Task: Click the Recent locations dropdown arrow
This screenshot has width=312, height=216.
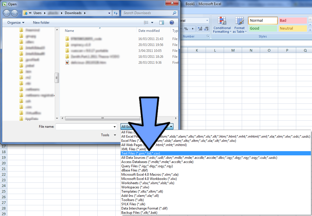Action: [x=20, y=13]
